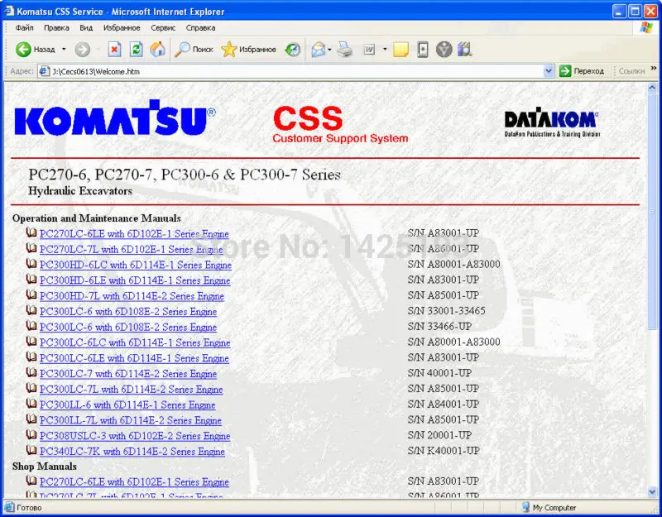
Task: Refresh the current page
Action: [134, 49]
